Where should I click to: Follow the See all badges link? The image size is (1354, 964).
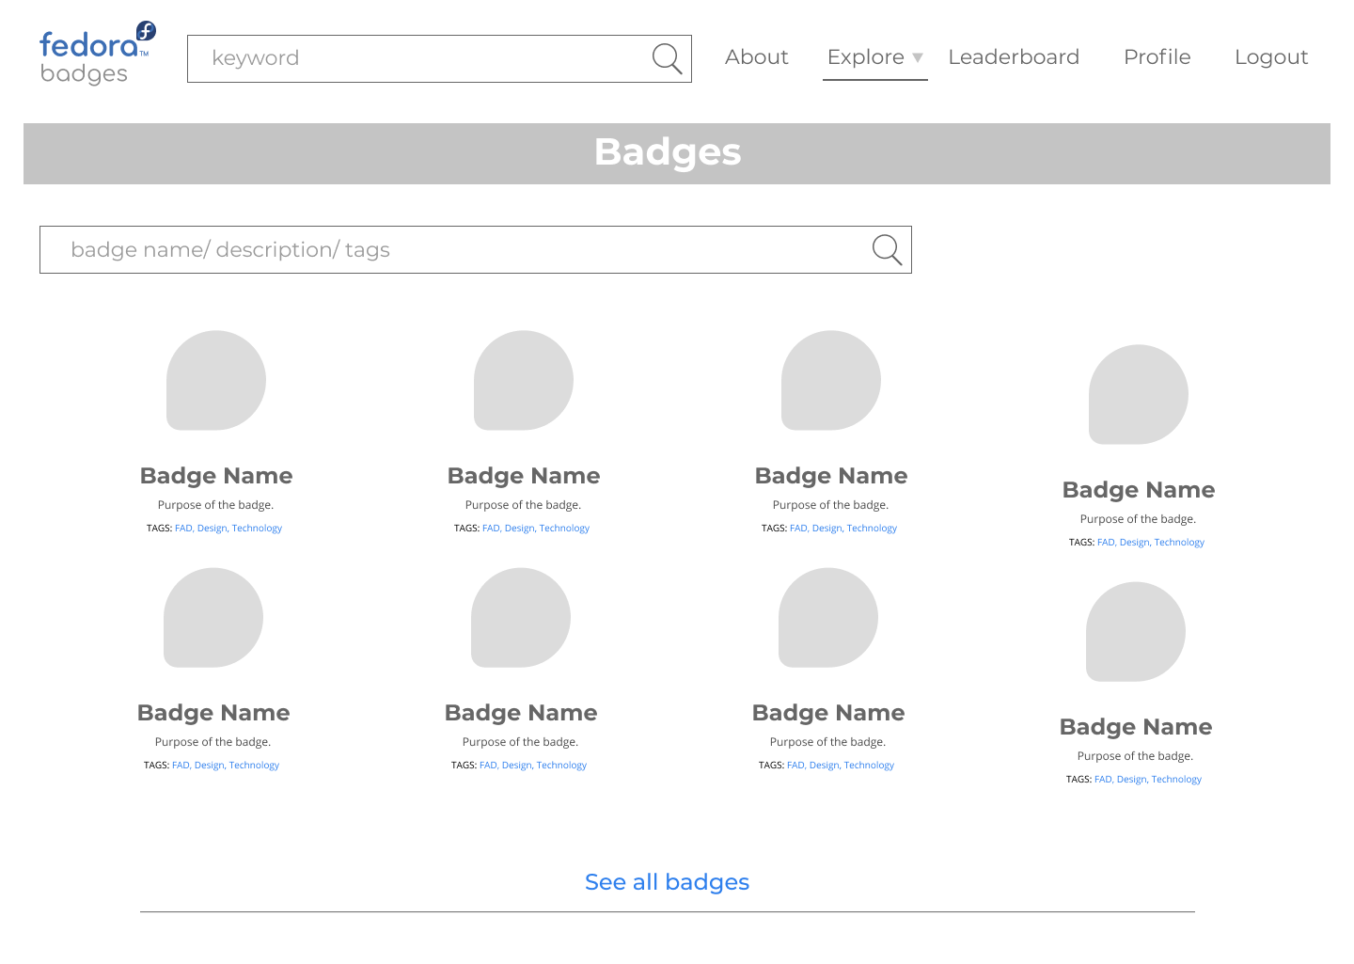(x=667, y=882)
